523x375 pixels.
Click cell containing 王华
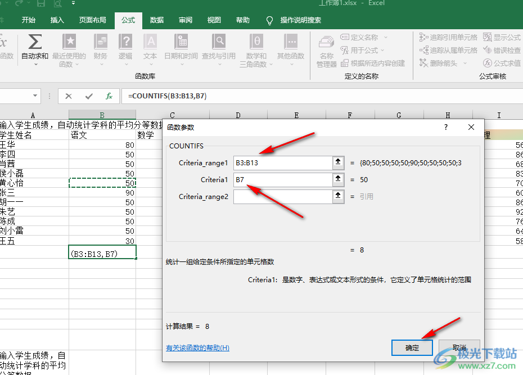point(34,144)
